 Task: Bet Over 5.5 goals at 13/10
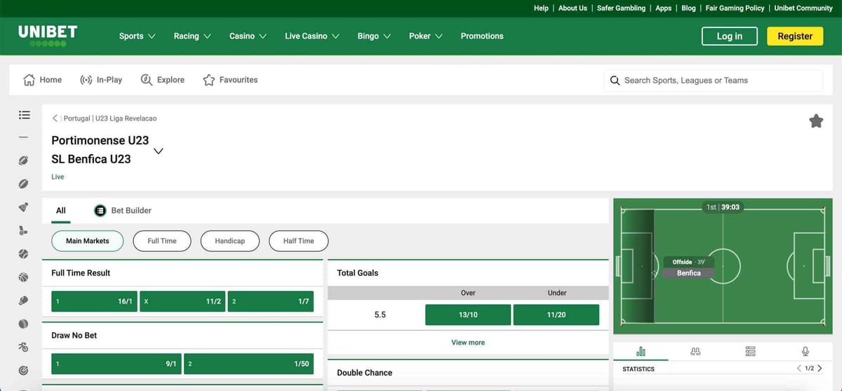(468, 315)
